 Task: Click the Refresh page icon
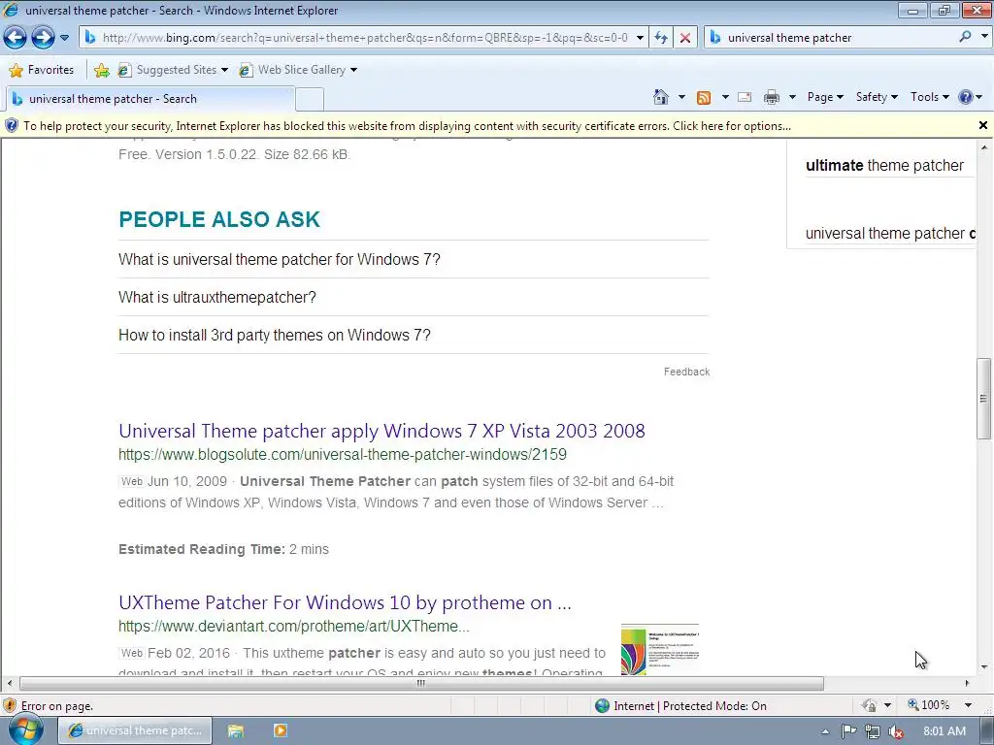pos(661,38)
